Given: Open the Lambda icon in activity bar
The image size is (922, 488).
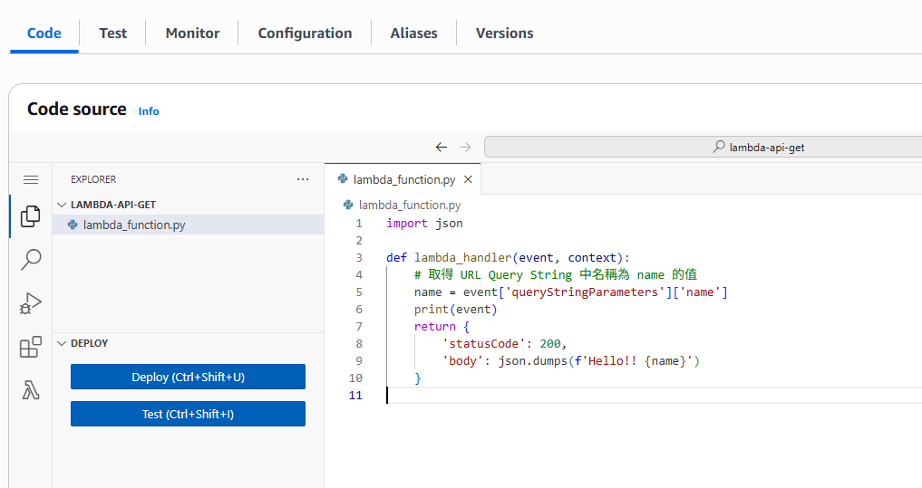Looking at the screenshot, I should [x=31, y=390].
